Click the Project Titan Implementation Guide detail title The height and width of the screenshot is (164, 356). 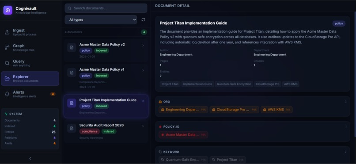(x=193, y=23)
